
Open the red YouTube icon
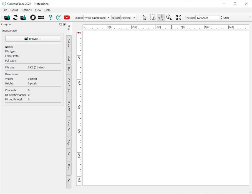pos(67,17)
